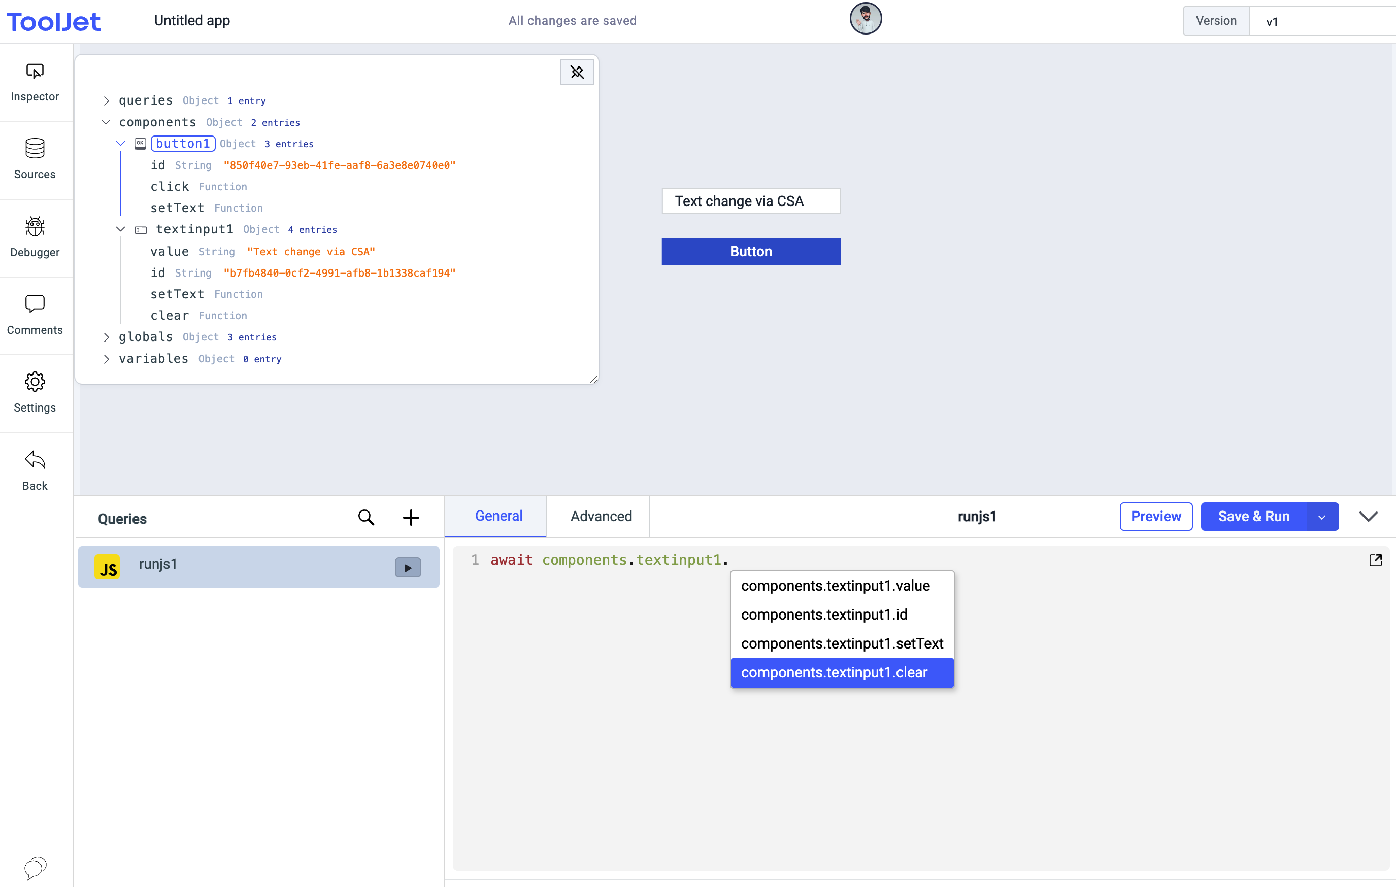This screenshot has height=887, width=1396.
Task: Select the General tab
Action: [x=498, y=516]
